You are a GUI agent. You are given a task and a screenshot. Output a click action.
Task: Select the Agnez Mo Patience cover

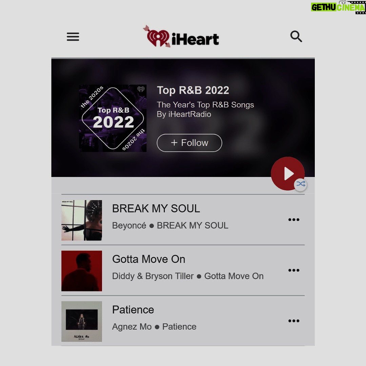coord(82,321)
